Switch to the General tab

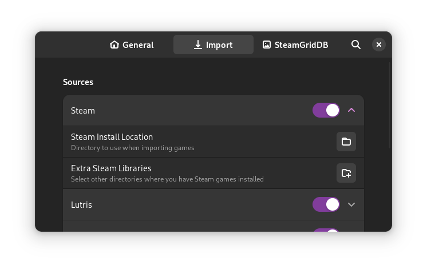pos(138,45)
